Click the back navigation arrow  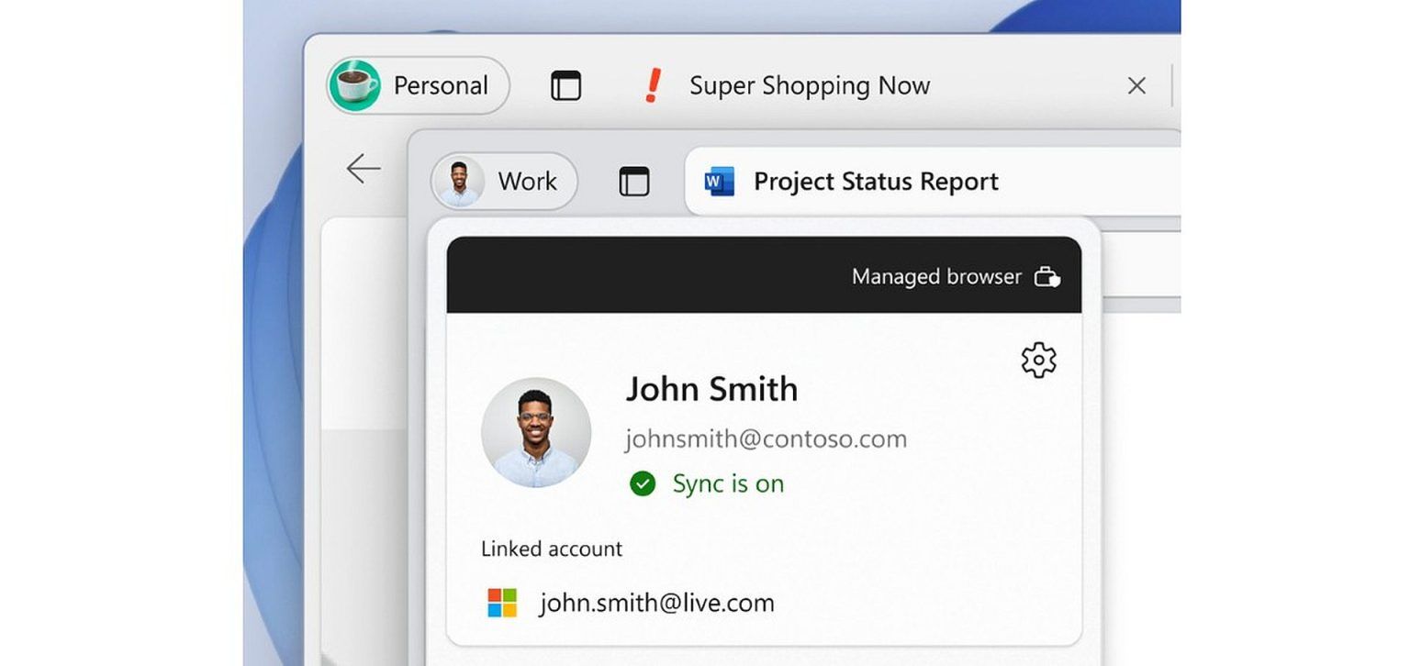tap(364, 168)
